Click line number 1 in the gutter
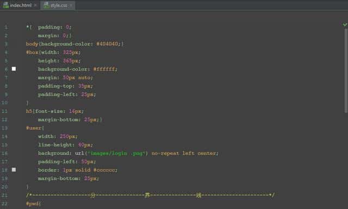This screenshot has width=348, height=209. click(6, 28)
